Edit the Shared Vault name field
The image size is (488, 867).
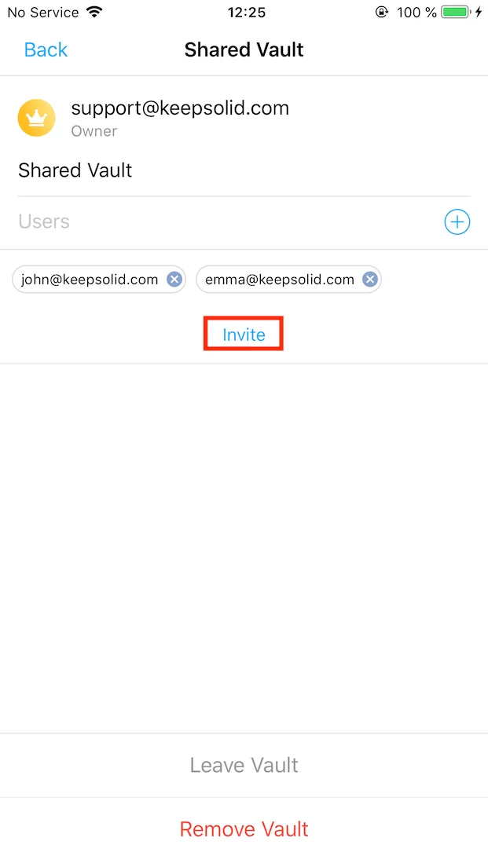coord(244,170)
